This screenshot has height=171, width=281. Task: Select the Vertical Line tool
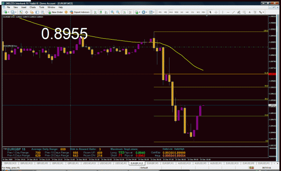[223, 12]
